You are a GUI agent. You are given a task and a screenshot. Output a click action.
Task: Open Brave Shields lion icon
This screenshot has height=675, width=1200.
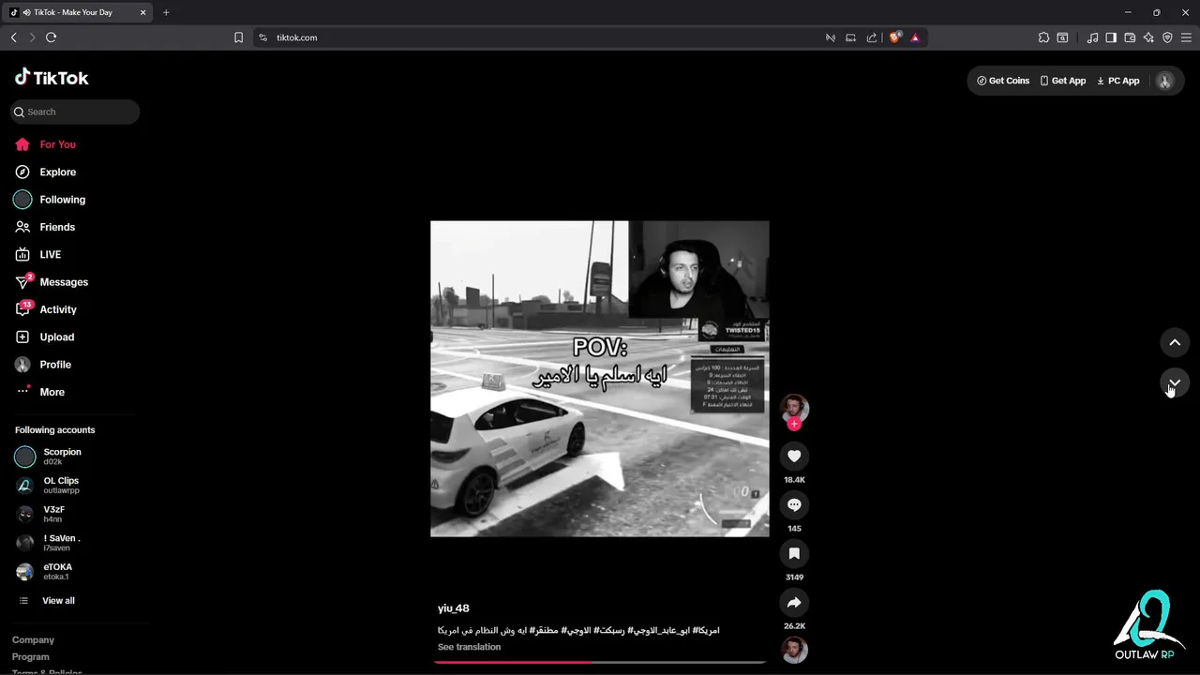894,37
